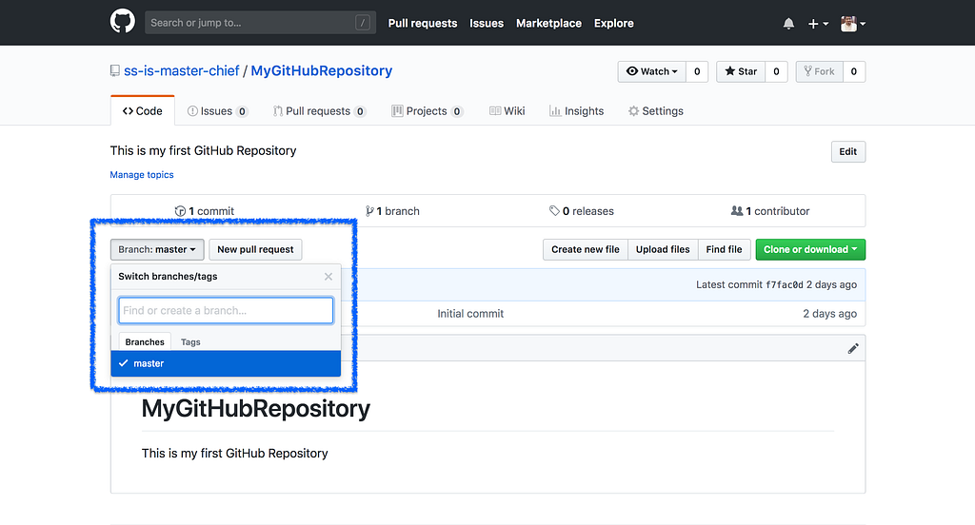975x525 pixels.
Task: Click New pull request button
Action: [255, 249]
